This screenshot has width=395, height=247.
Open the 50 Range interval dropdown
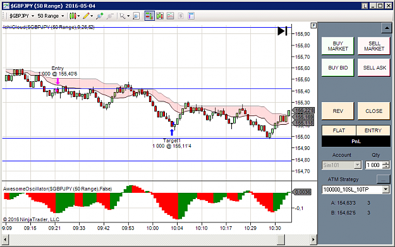51,16
